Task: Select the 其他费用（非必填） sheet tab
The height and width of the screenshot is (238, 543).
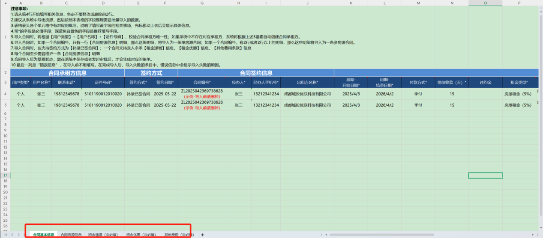Action: click(x=179, y=235)
